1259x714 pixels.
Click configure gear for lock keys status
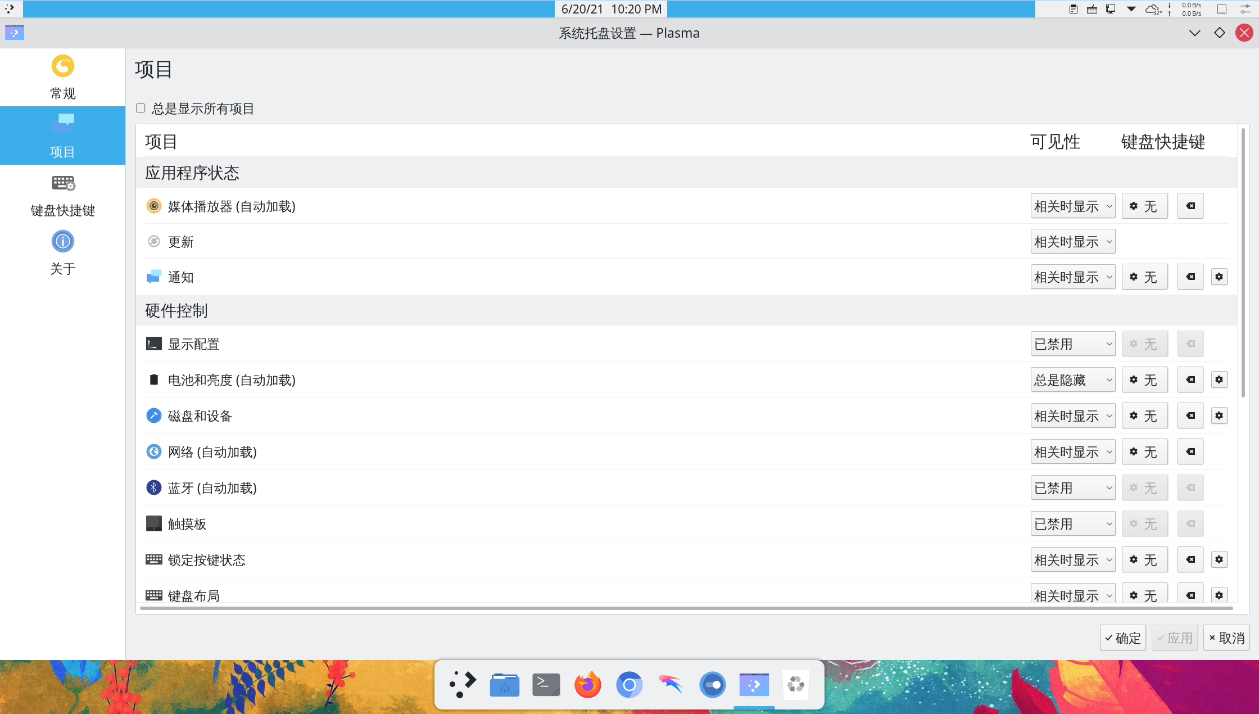[1219, 559]
